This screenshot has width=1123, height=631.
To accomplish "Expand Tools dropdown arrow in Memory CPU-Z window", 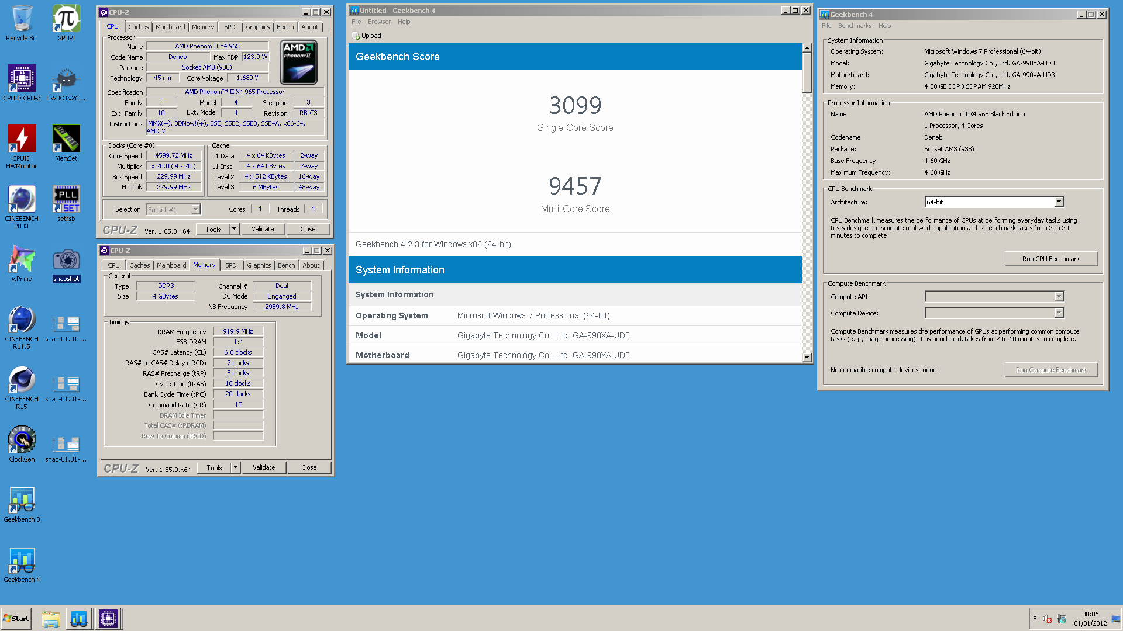I will click(235, 468).
